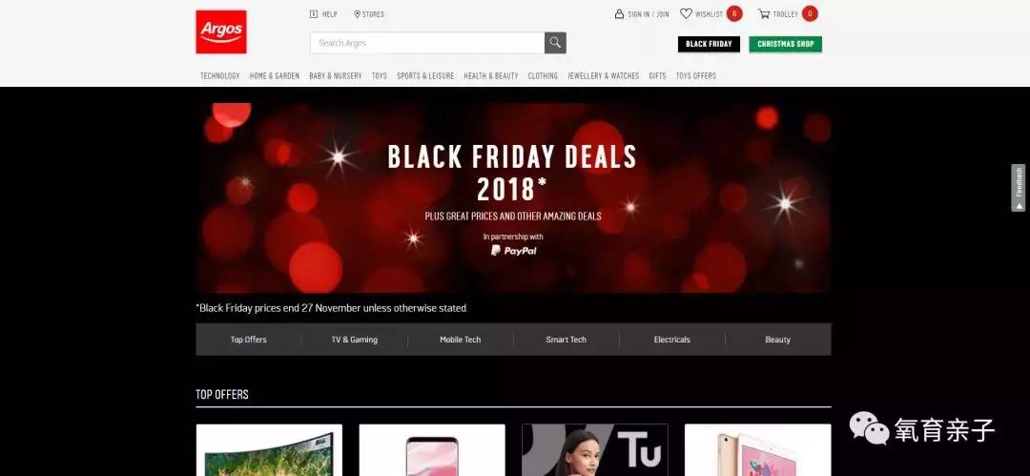
Task: Click the Sign in / Join icon
Action: 619,13
